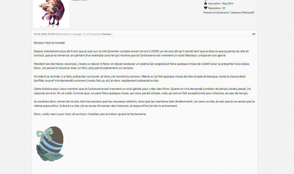Open Koushak's profile link

pos(106,34)
